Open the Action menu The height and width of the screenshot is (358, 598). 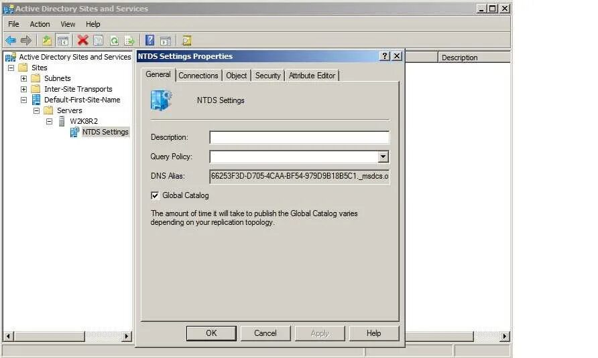(x=40, y=24)
